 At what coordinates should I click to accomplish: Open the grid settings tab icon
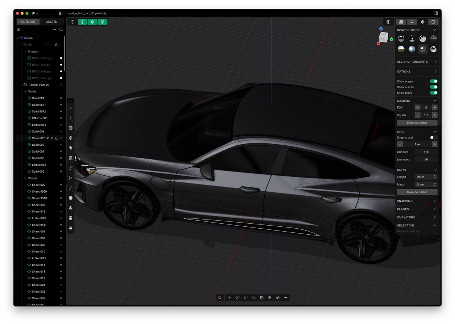(x=401, y=22)
